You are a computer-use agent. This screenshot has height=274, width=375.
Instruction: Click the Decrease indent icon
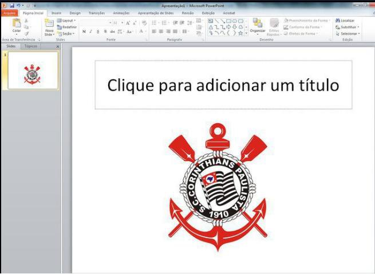point(175,23)
